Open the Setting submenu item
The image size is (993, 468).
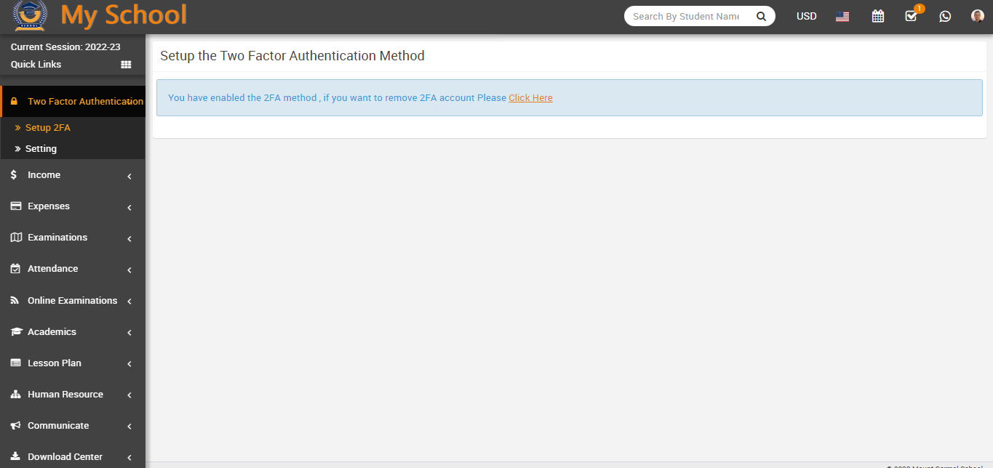click(41, 149)
